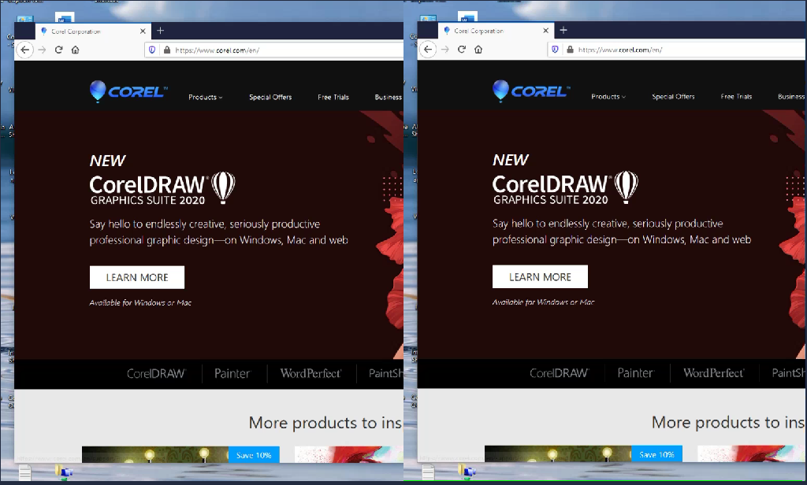The height and width of the screenshot is (485, 807).
Task: Close the Corel Corporation tab in left window
Action: (x=143, y=31)
